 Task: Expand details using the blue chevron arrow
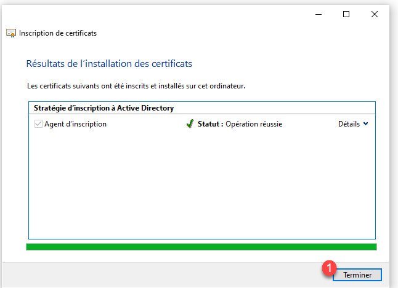tap(366, 124)
